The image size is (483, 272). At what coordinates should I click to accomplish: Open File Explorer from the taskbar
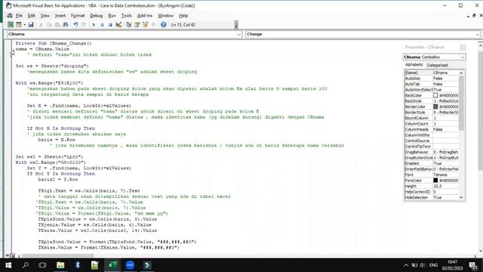click(60, 265)
